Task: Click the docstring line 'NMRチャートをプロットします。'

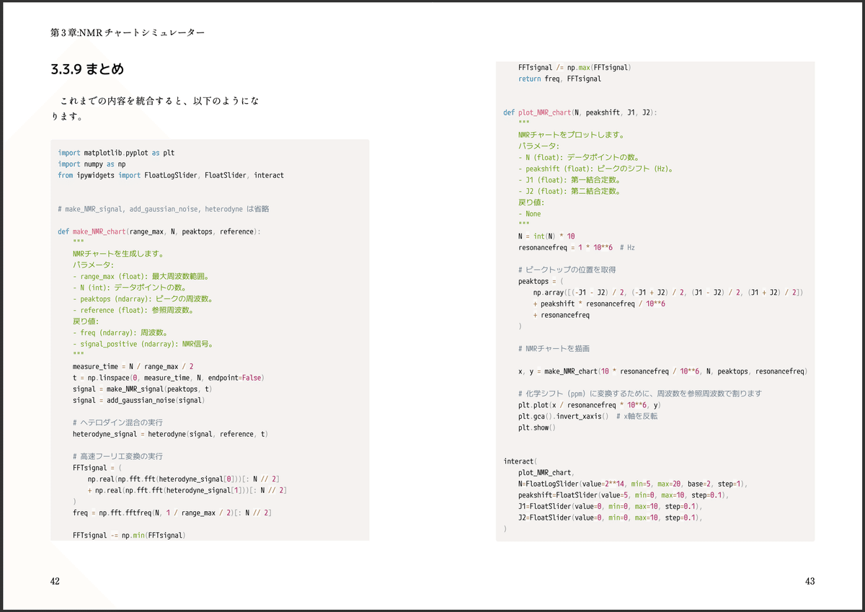Action: [x=571, y=135]
